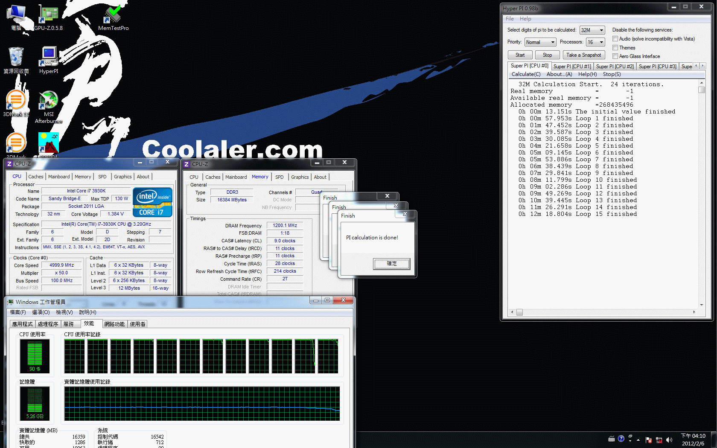The width and height of the screenshot is (717, 448).
Task: Open the network connection tray icon
Action: tap(659, 439)
